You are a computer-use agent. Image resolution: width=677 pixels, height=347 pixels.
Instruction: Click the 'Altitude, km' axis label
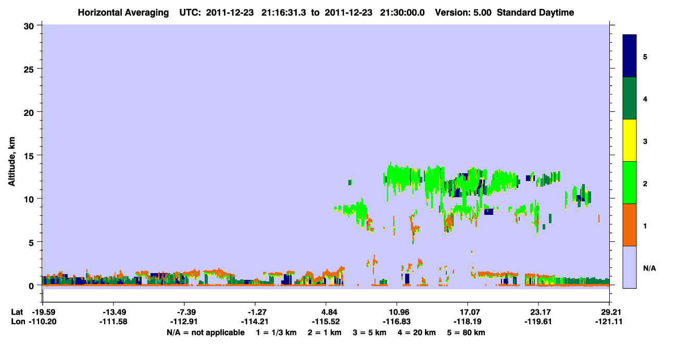click(11, 161)
